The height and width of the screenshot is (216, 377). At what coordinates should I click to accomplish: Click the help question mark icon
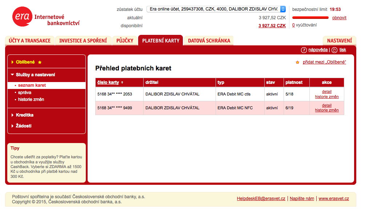(304, 50)
